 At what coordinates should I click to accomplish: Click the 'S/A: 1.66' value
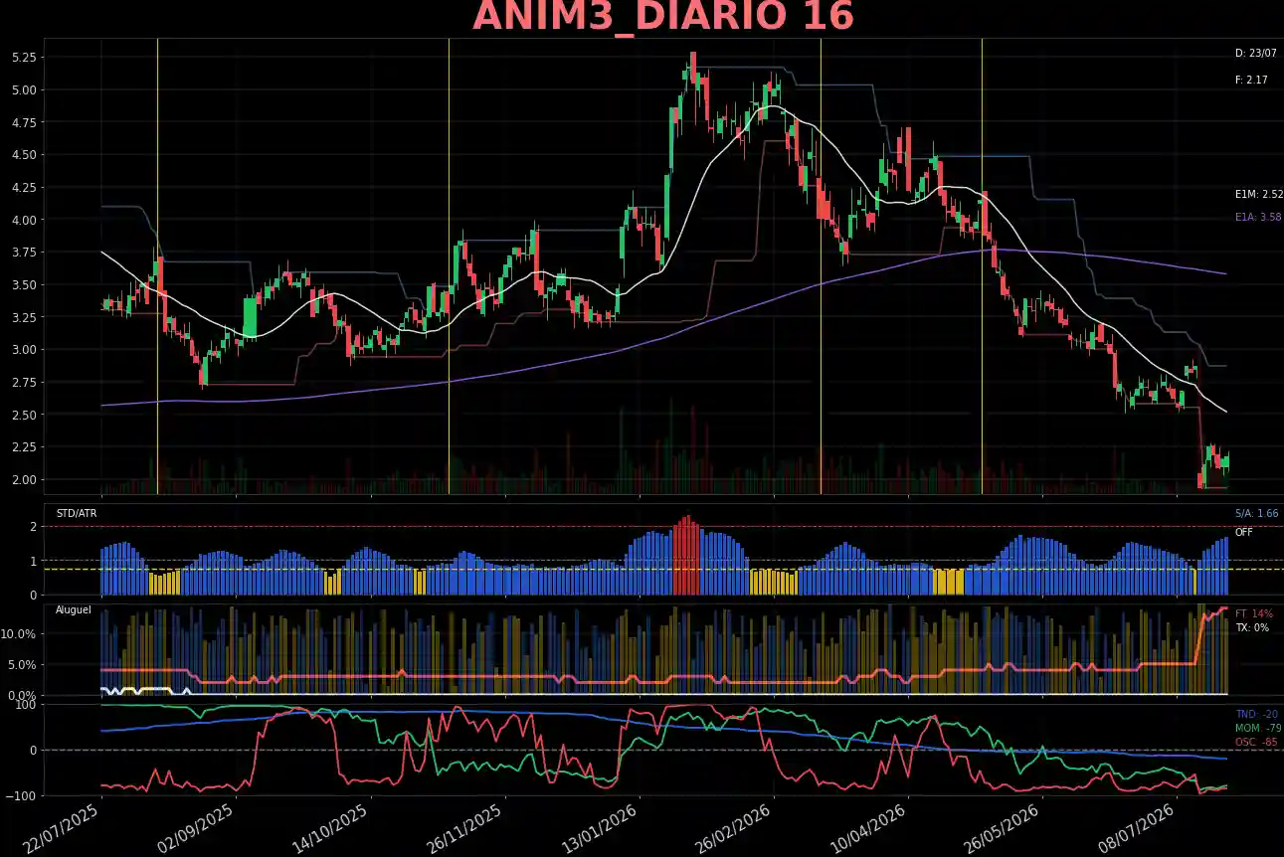pyautogui.click(x=1257, y=513)
